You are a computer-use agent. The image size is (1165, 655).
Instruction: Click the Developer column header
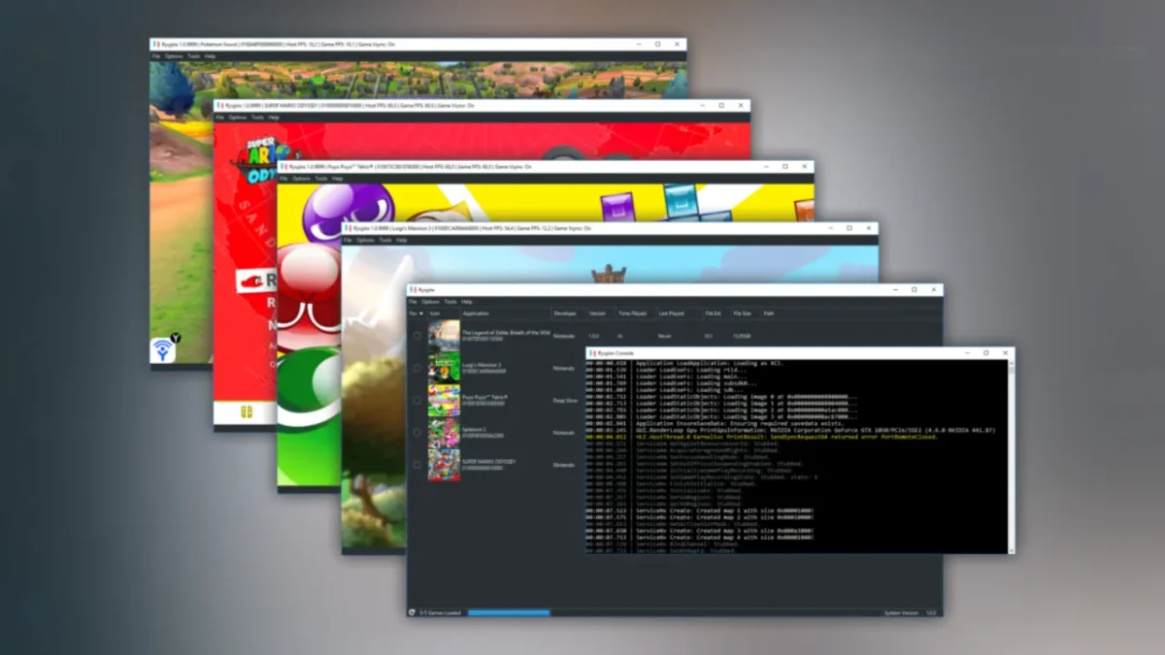pos(564,313)
